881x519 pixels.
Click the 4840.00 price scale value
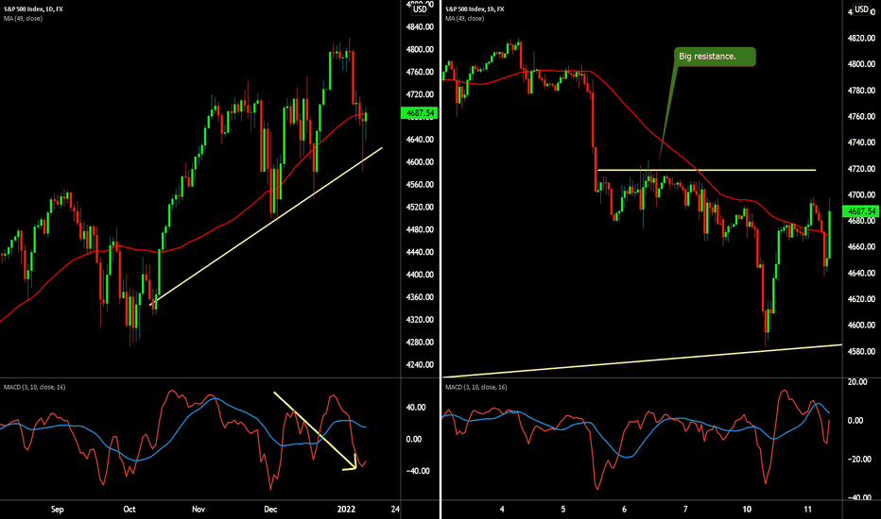[x=420, y=27]
